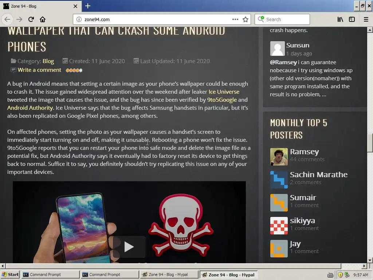Open the Windows Start button
Screen dimensions: 373x280
(10, 275)
